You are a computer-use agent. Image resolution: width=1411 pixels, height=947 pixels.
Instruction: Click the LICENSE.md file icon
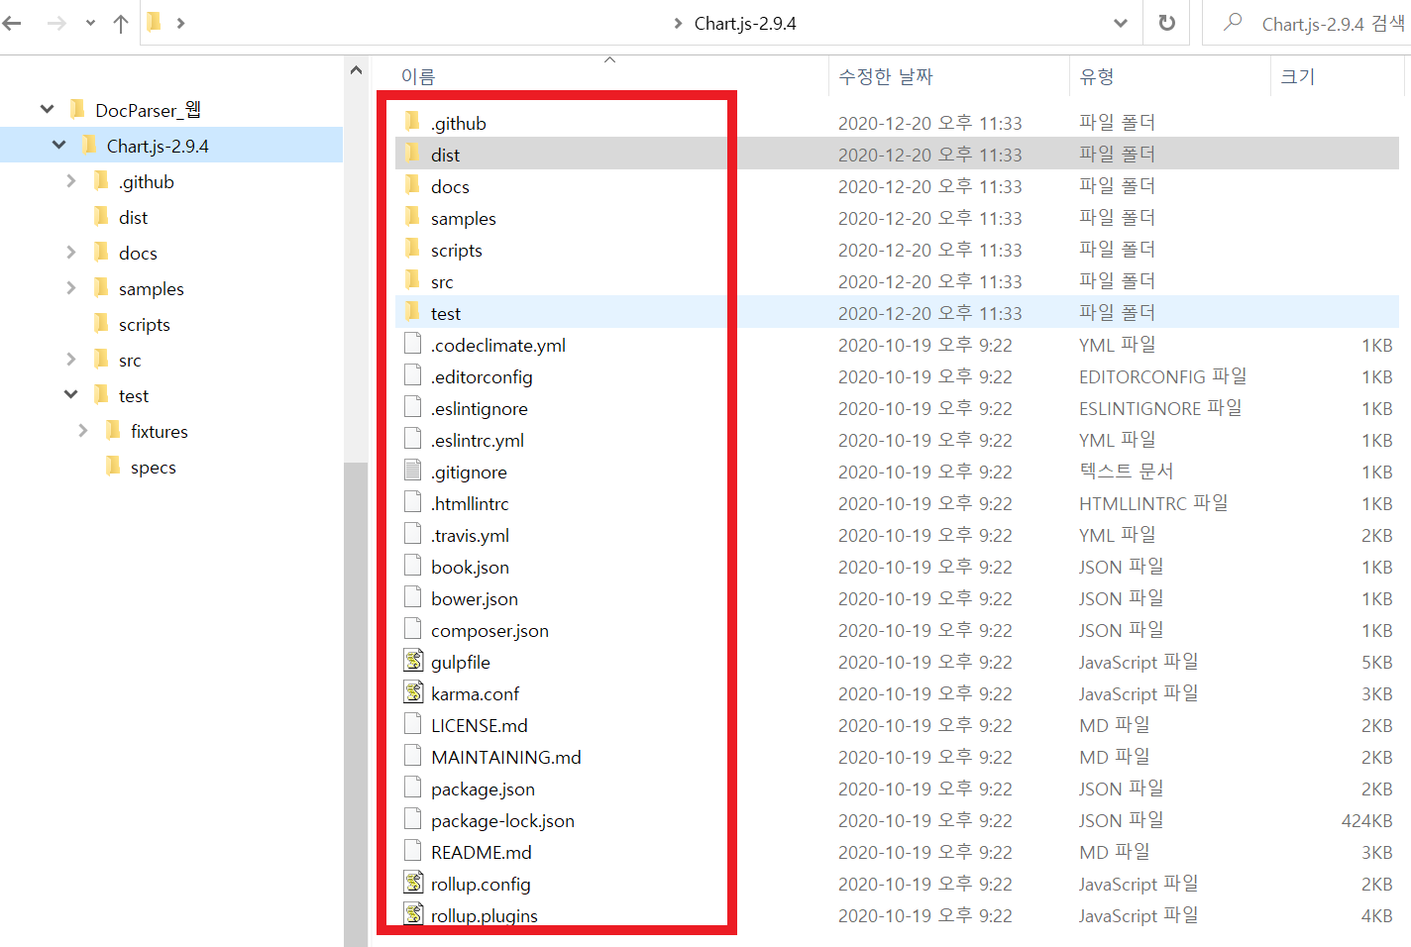click(x=413, y=724)
